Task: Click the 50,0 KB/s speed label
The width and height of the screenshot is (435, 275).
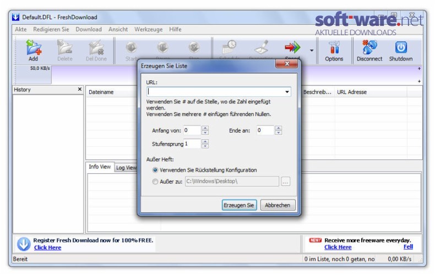Action: tap(40, 68)
